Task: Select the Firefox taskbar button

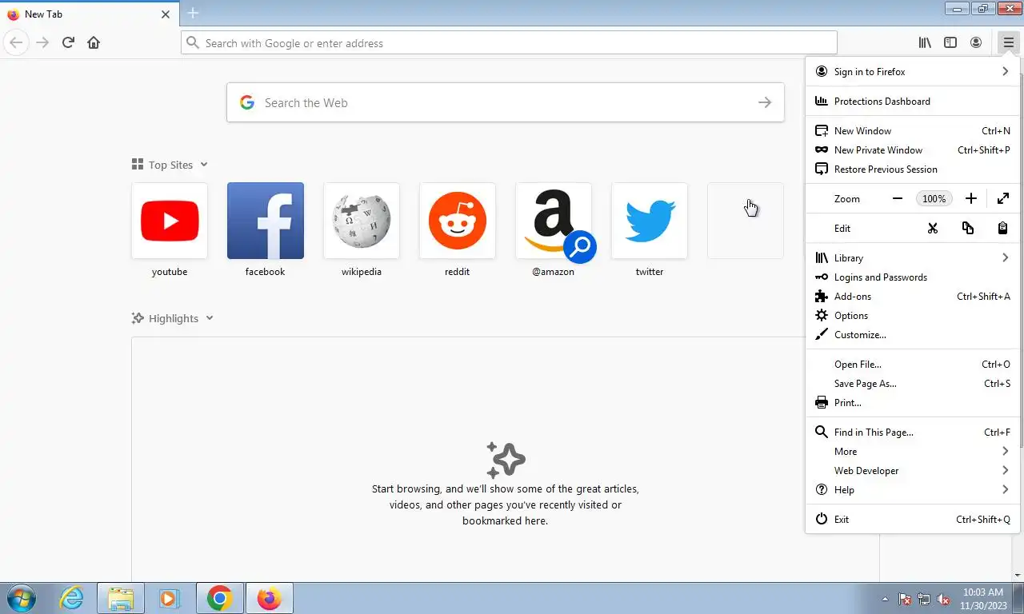Action: [x=270, y=598]
